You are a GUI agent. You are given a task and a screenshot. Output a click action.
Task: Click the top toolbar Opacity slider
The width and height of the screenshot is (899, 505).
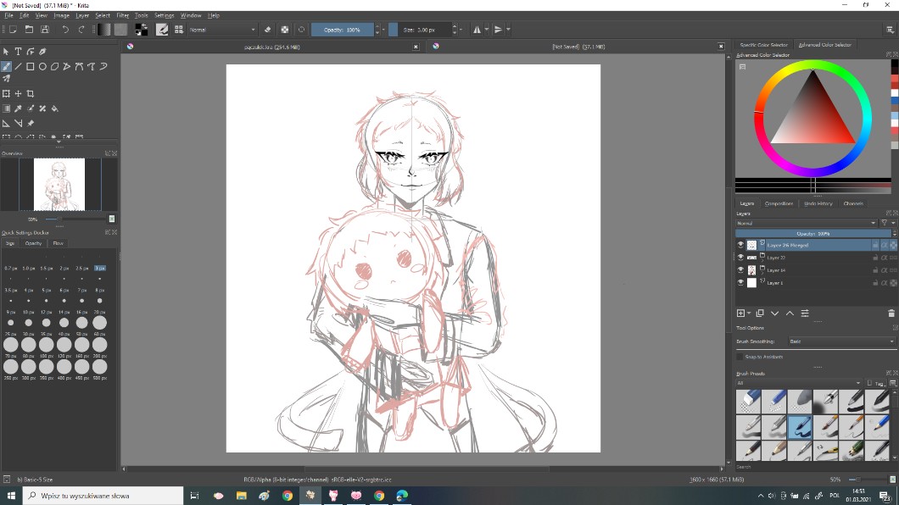(343, 30)
